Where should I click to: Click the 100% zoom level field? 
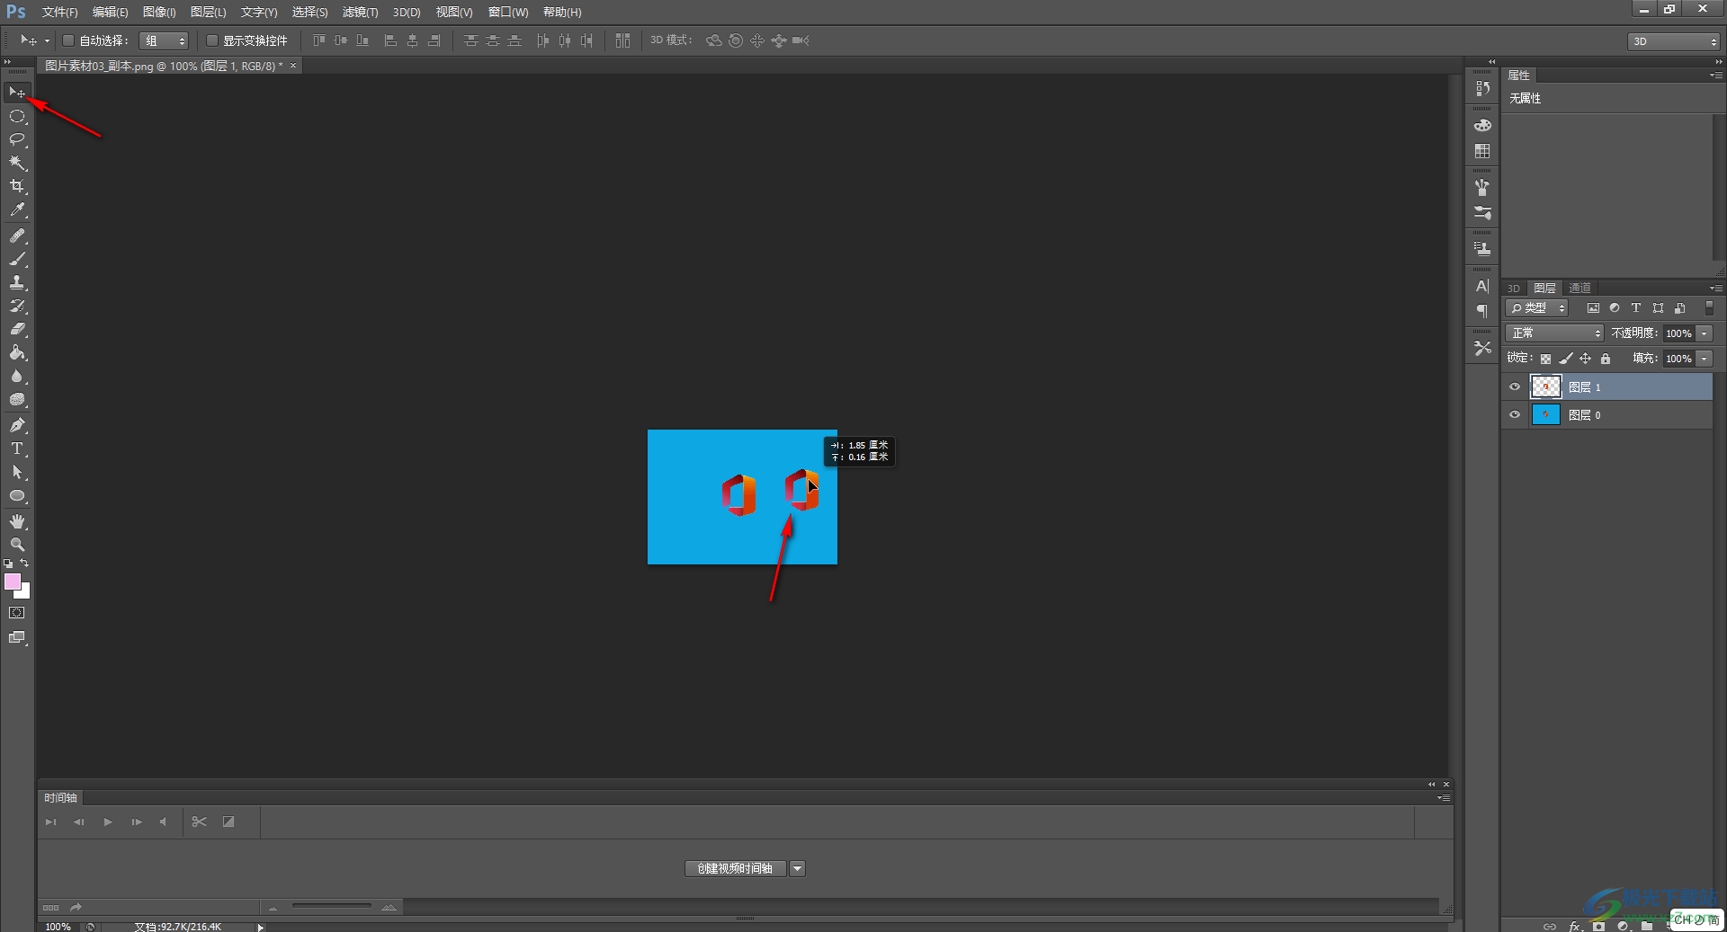tap(58, 926)
